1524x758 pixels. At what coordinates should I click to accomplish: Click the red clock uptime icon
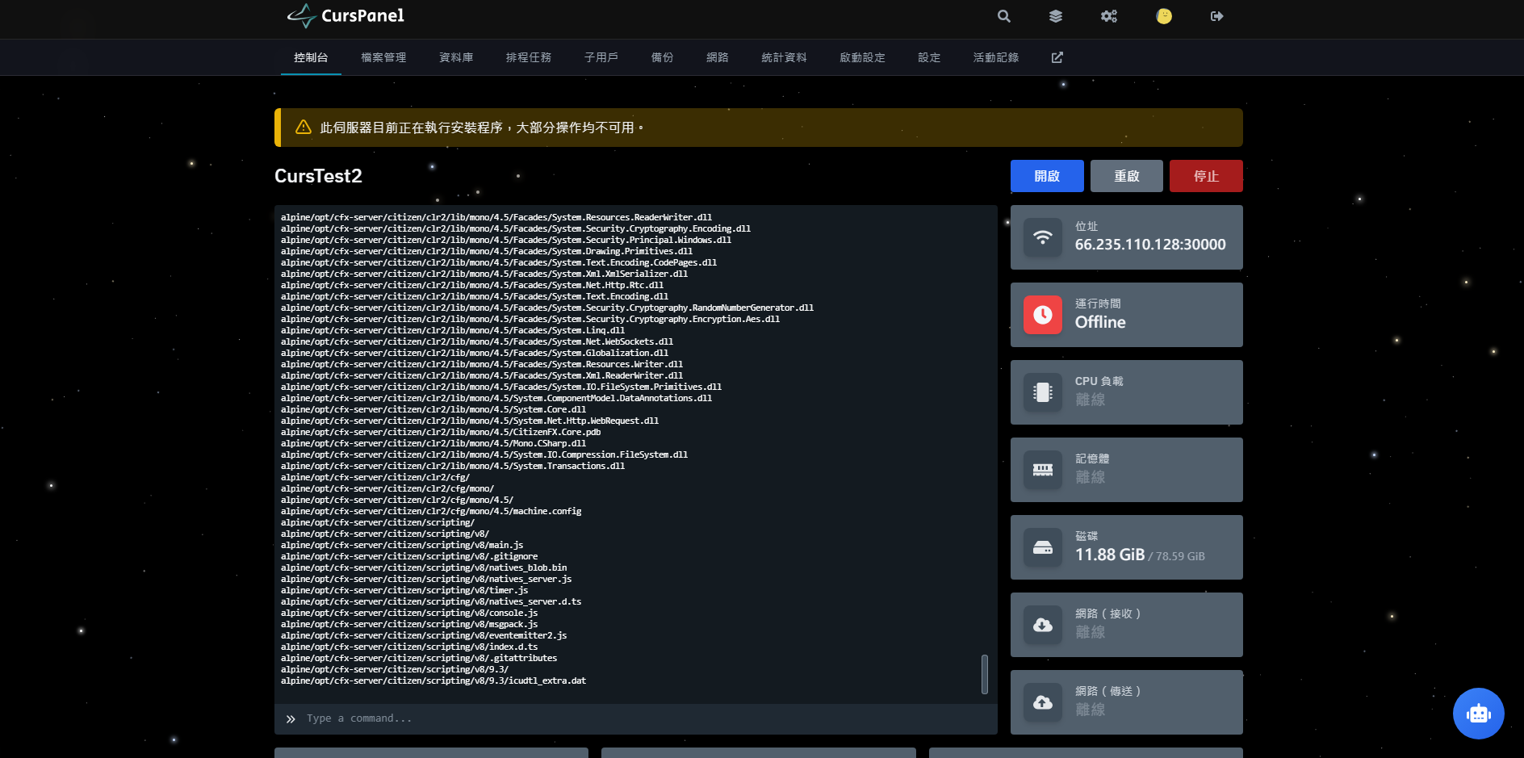pyautogui.click(x=1043, y=315)
